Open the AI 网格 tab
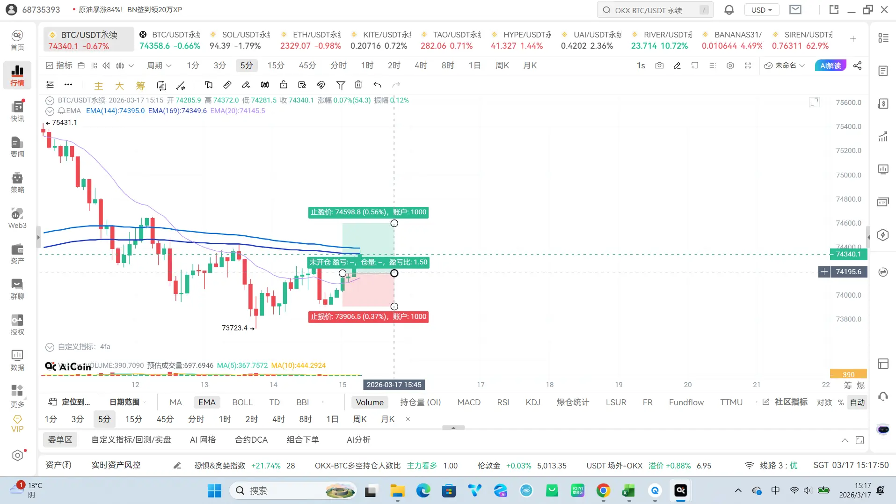 pos(203,440)
